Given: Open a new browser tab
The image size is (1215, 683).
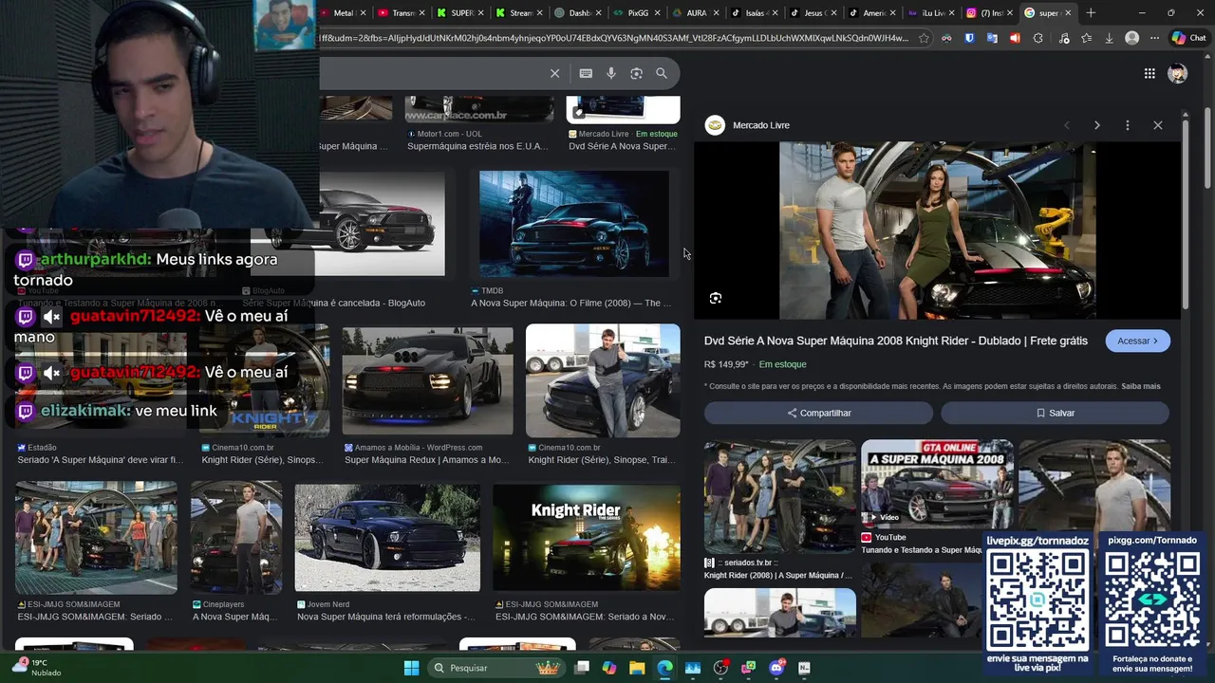Looking at the screenshot, I should point(1091,13).
